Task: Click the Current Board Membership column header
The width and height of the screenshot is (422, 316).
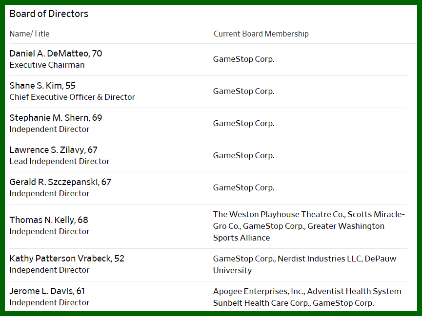Action: click(261, 34)
